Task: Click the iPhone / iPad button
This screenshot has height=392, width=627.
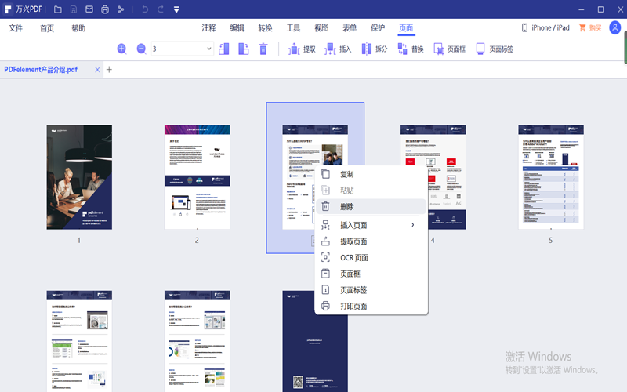Action: point(545,28)
